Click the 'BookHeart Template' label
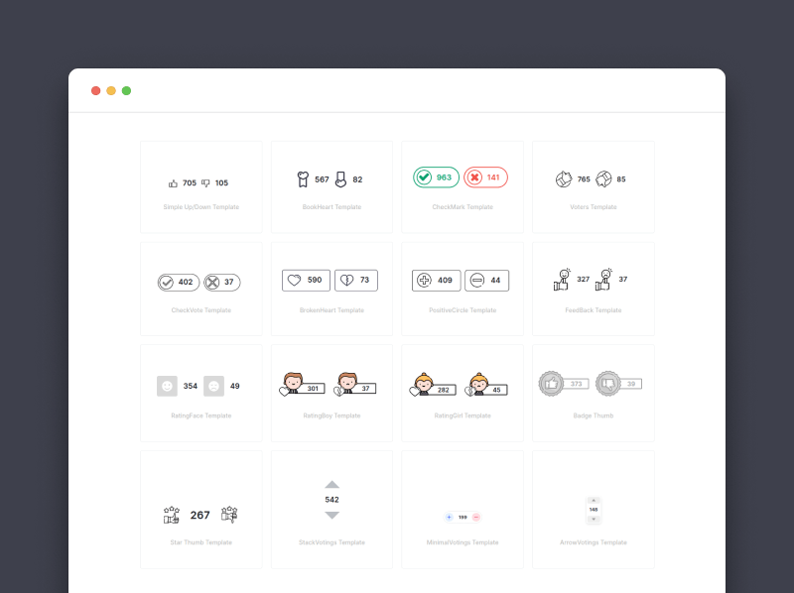Image resolution: width=794 pixels, height=593 pixels. [331, 207]
